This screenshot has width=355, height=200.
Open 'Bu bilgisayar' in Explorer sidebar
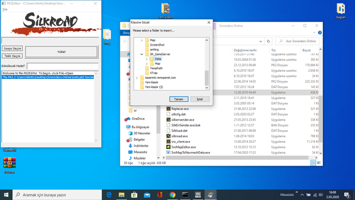140,127
